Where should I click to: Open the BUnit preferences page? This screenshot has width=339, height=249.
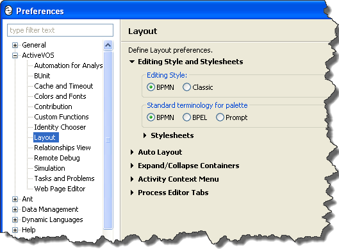[x=42, y=76]
